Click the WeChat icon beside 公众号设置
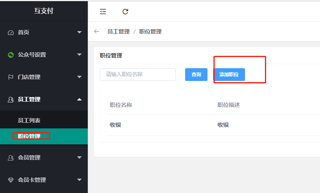 [11, 55]
